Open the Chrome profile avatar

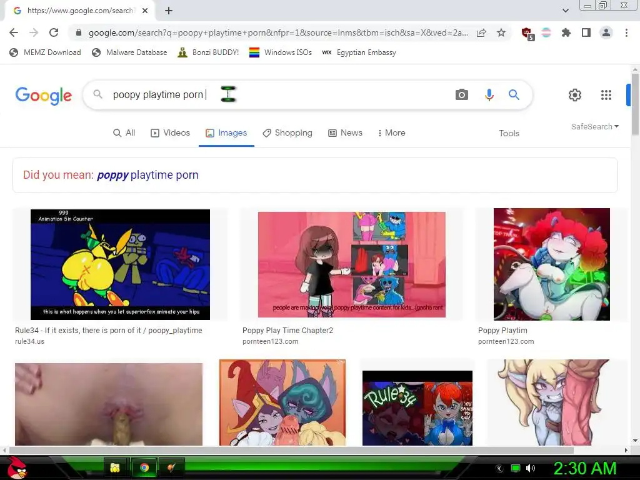(x=606, y=32)
